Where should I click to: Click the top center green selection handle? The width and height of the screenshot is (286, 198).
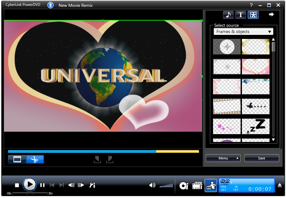(x=102, y=21)
